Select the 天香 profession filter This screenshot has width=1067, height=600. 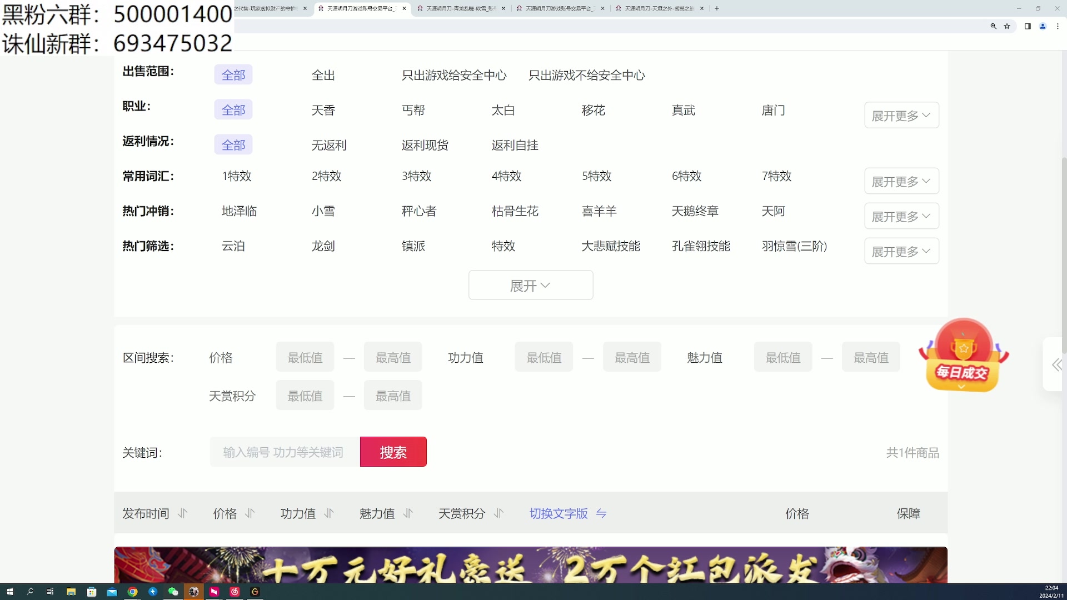coord(324,110)
